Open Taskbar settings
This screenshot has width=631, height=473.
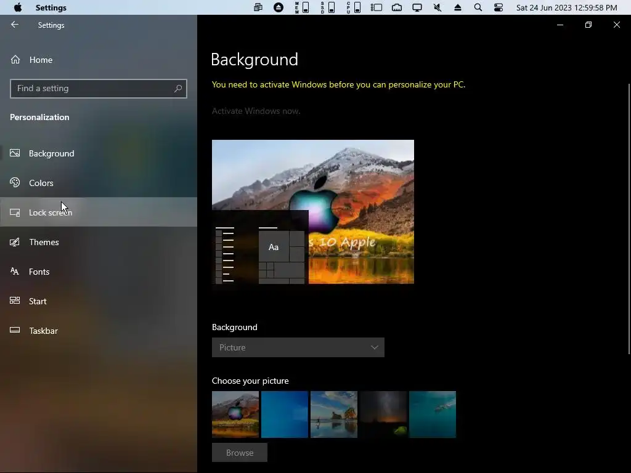99,331
